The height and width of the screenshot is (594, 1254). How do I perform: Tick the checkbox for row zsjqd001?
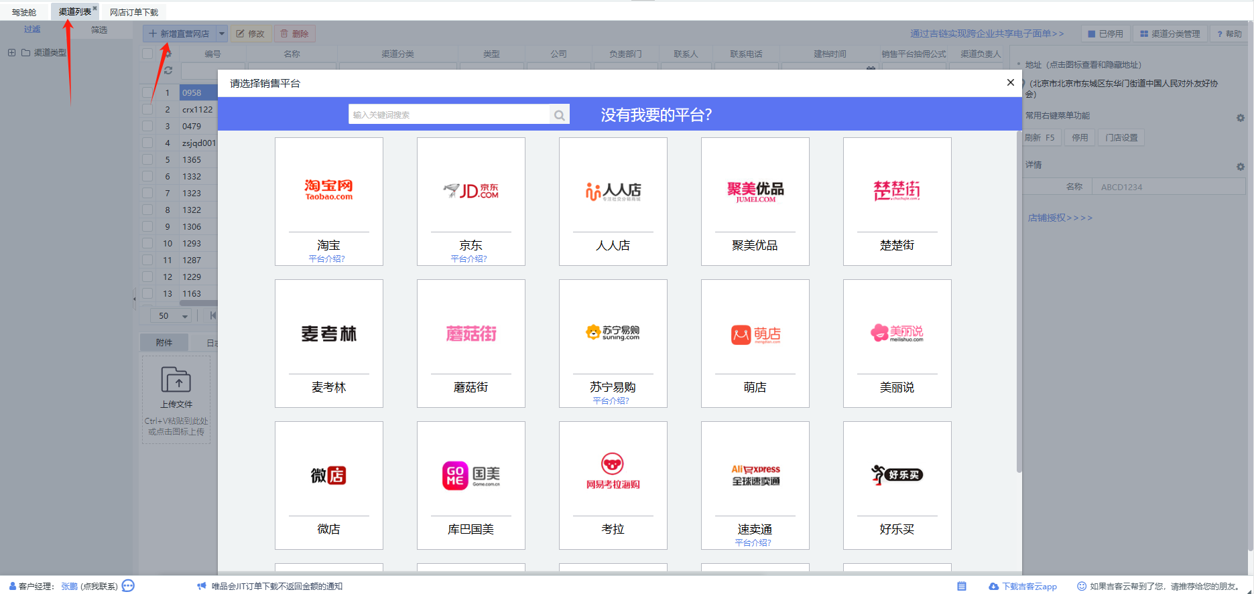pyautogui.click(x=147, y=143)
